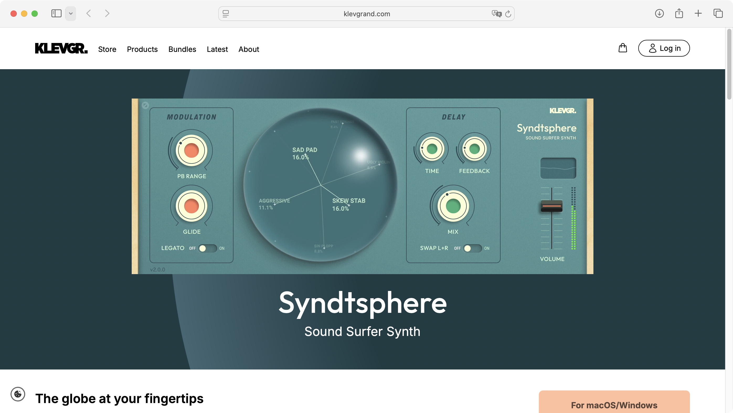
Task: Toggle the Safari sidebar icon
Action: click(56, 13)
